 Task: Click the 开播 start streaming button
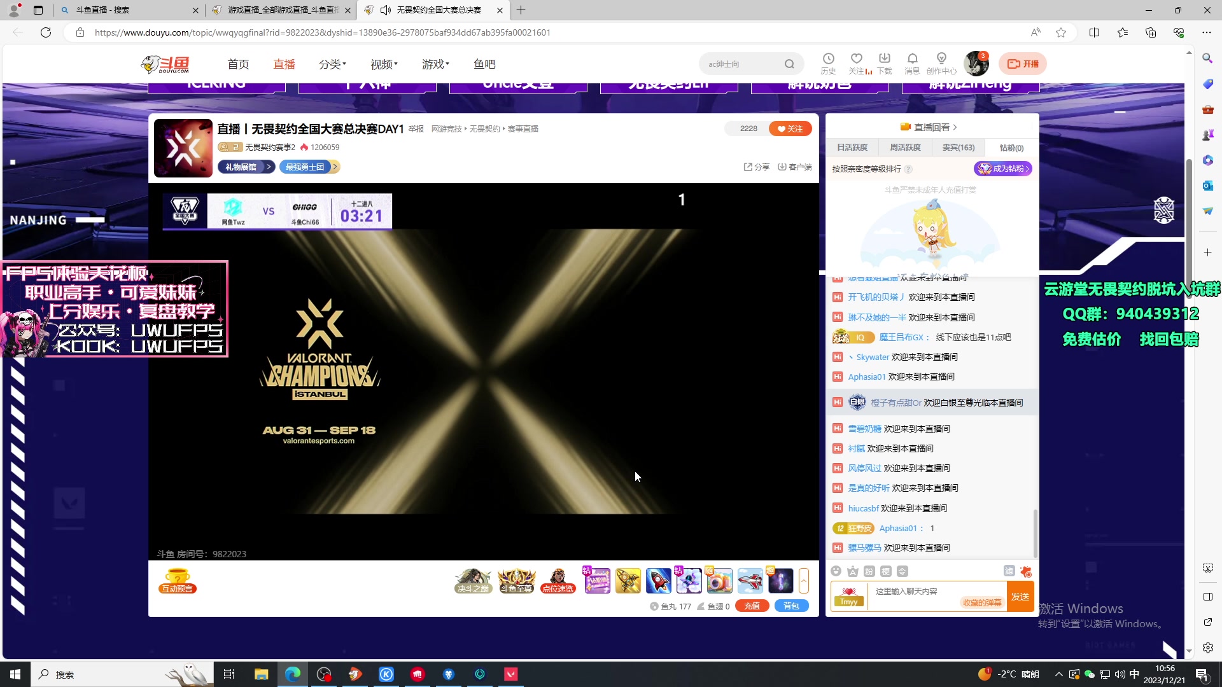click(1023, 64)
